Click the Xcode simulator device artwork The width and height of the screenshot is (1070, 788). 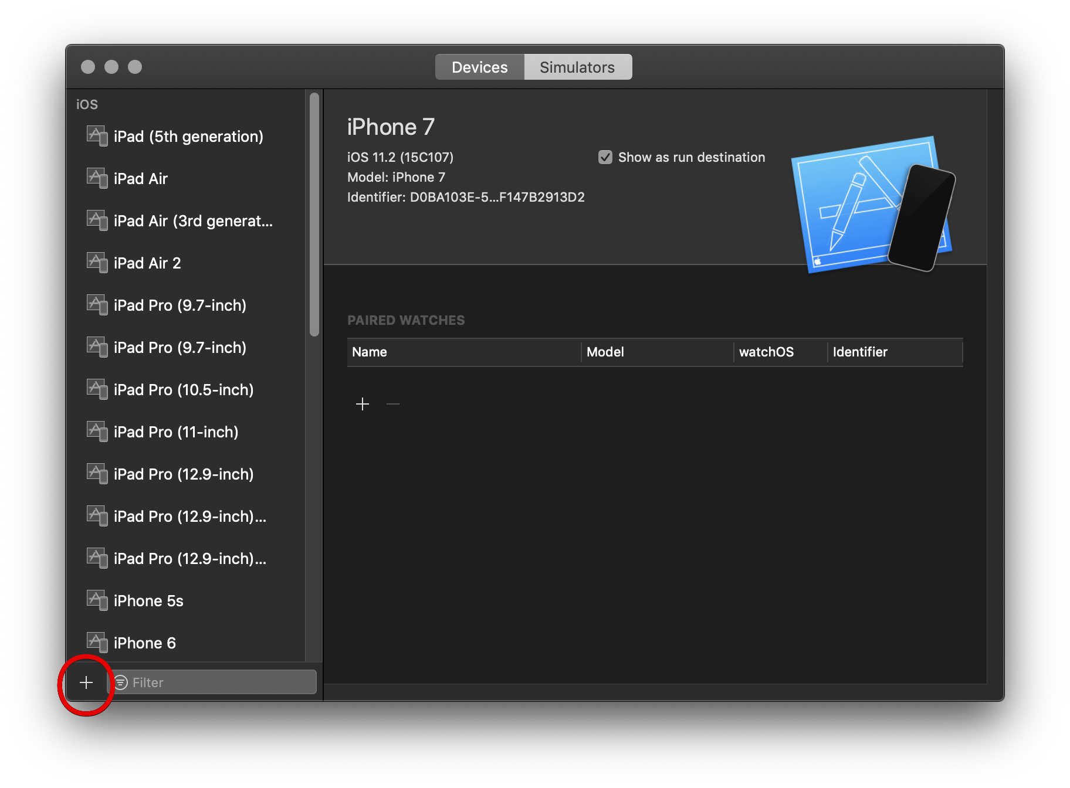(x=873, y=205)
